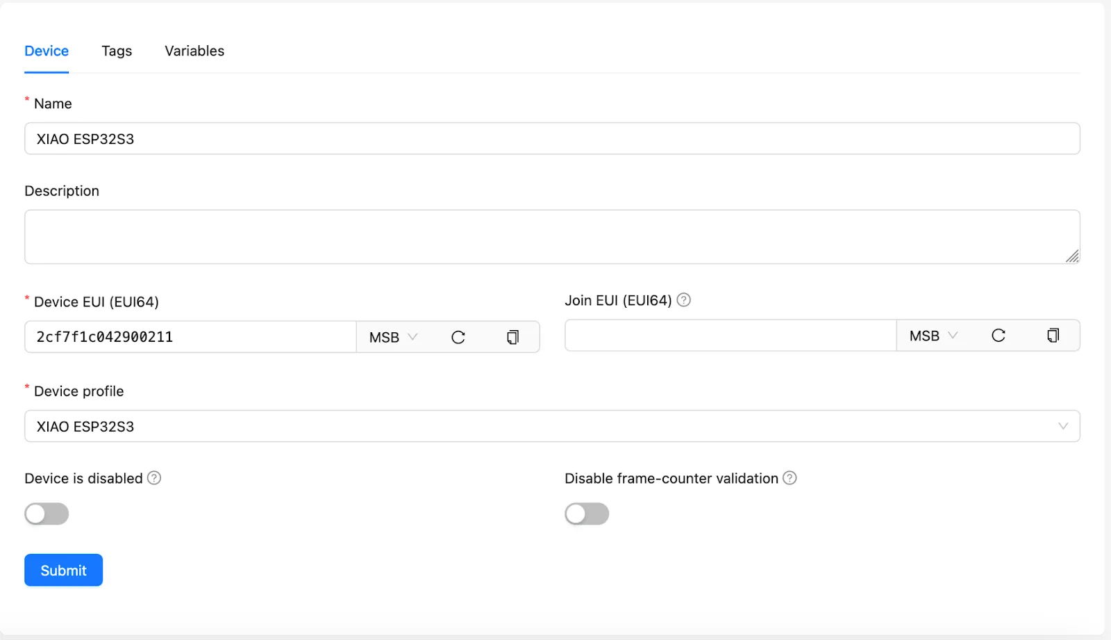Screen dimensions: 1111x640
Task: Click the Description resize handle
Action: pos(1072,256)
